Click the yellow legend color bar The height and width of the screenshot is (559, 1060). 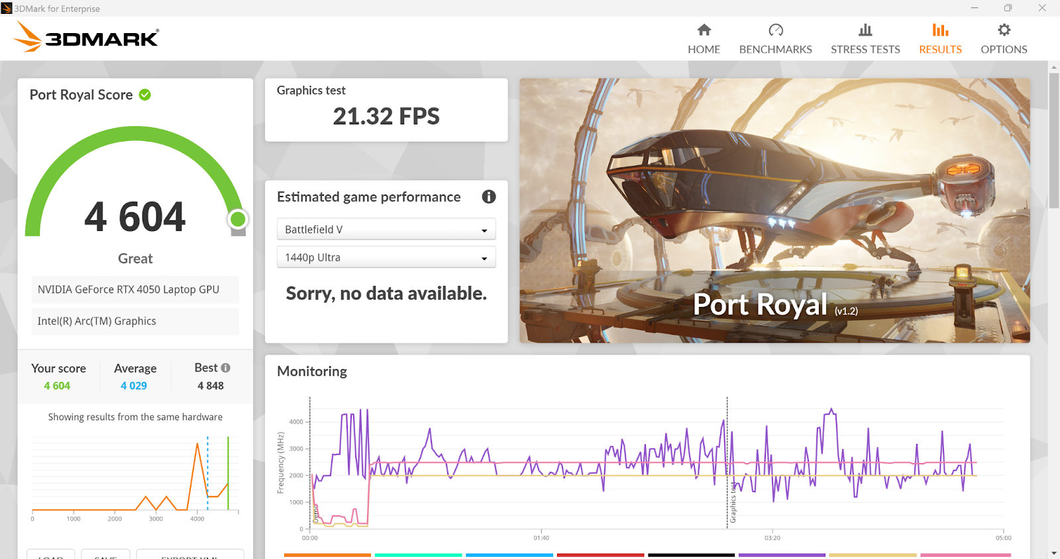pyautogui.click(x=873, y=555)
